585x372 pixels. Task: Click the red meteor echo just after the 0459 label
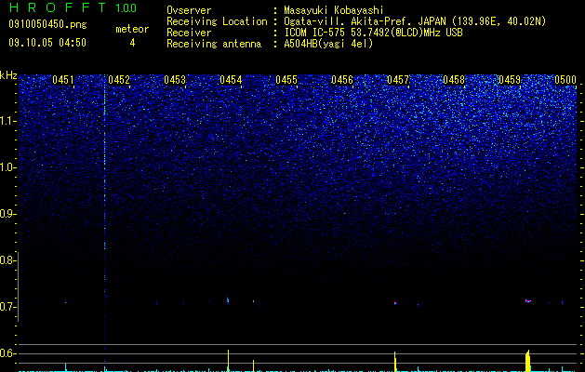pyautogui.click(x=528, y=300)
